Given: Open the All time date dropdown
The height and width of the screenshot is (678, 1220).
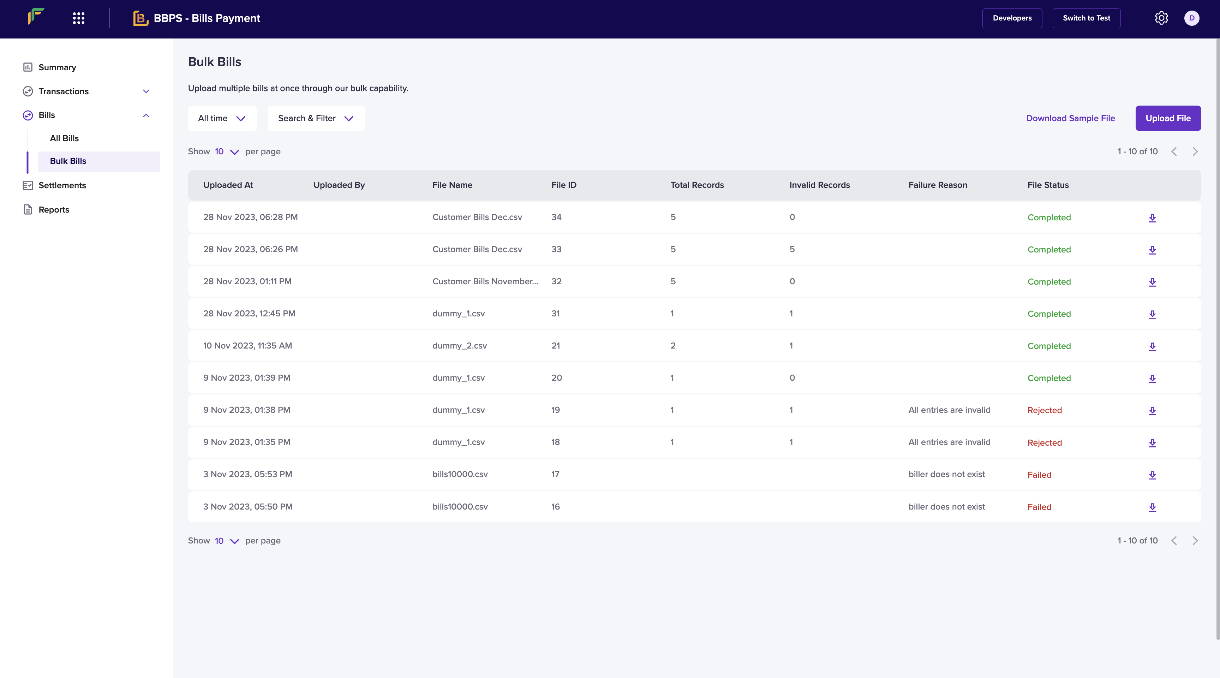Looking at the screenshot, I should tap(222, 118).
